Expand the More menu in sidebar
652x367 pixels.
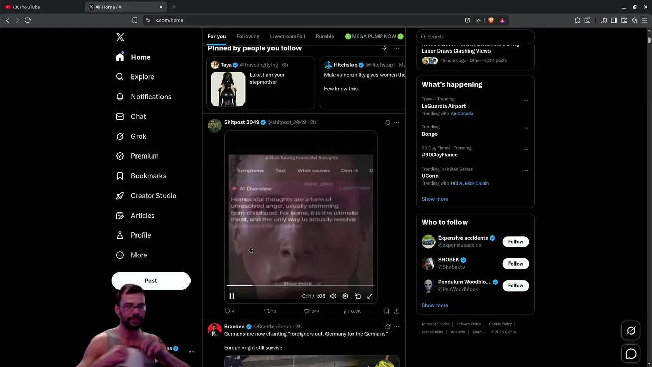click(x=131, y=255)
